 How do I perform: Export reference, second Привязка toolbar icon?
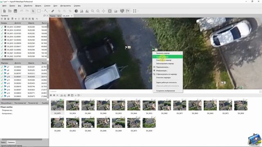click(x=5, y=19)
